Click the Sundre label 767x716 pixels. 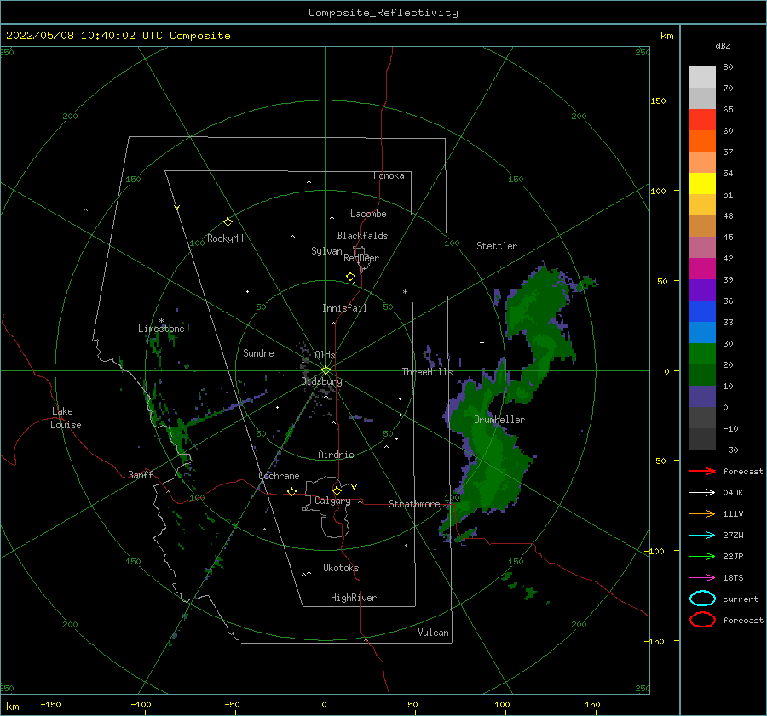pos(258,352)
